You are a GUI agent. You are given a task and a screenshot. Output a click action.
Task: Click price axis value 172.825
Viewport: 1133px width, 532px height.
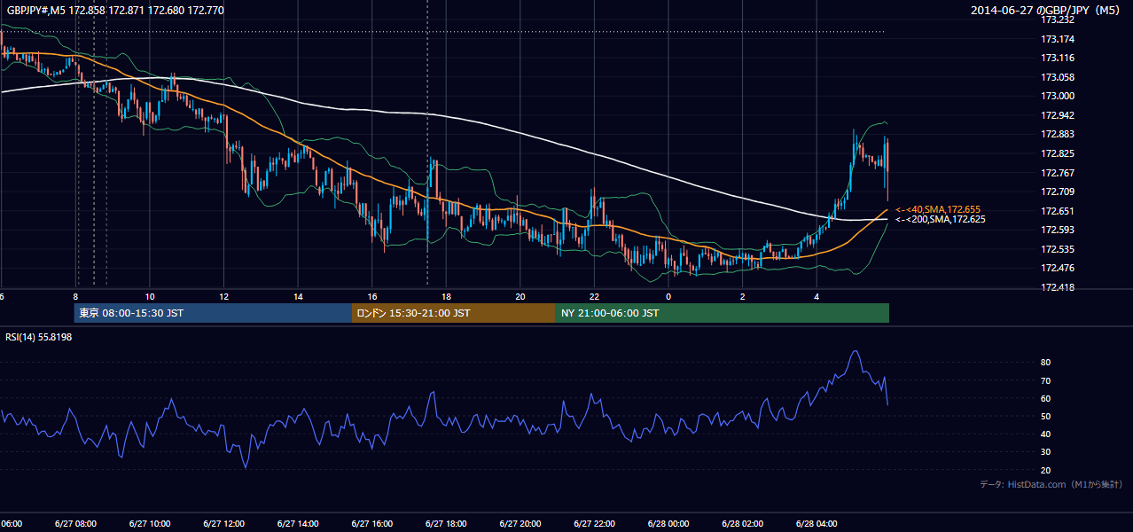tap(1058, 153)
